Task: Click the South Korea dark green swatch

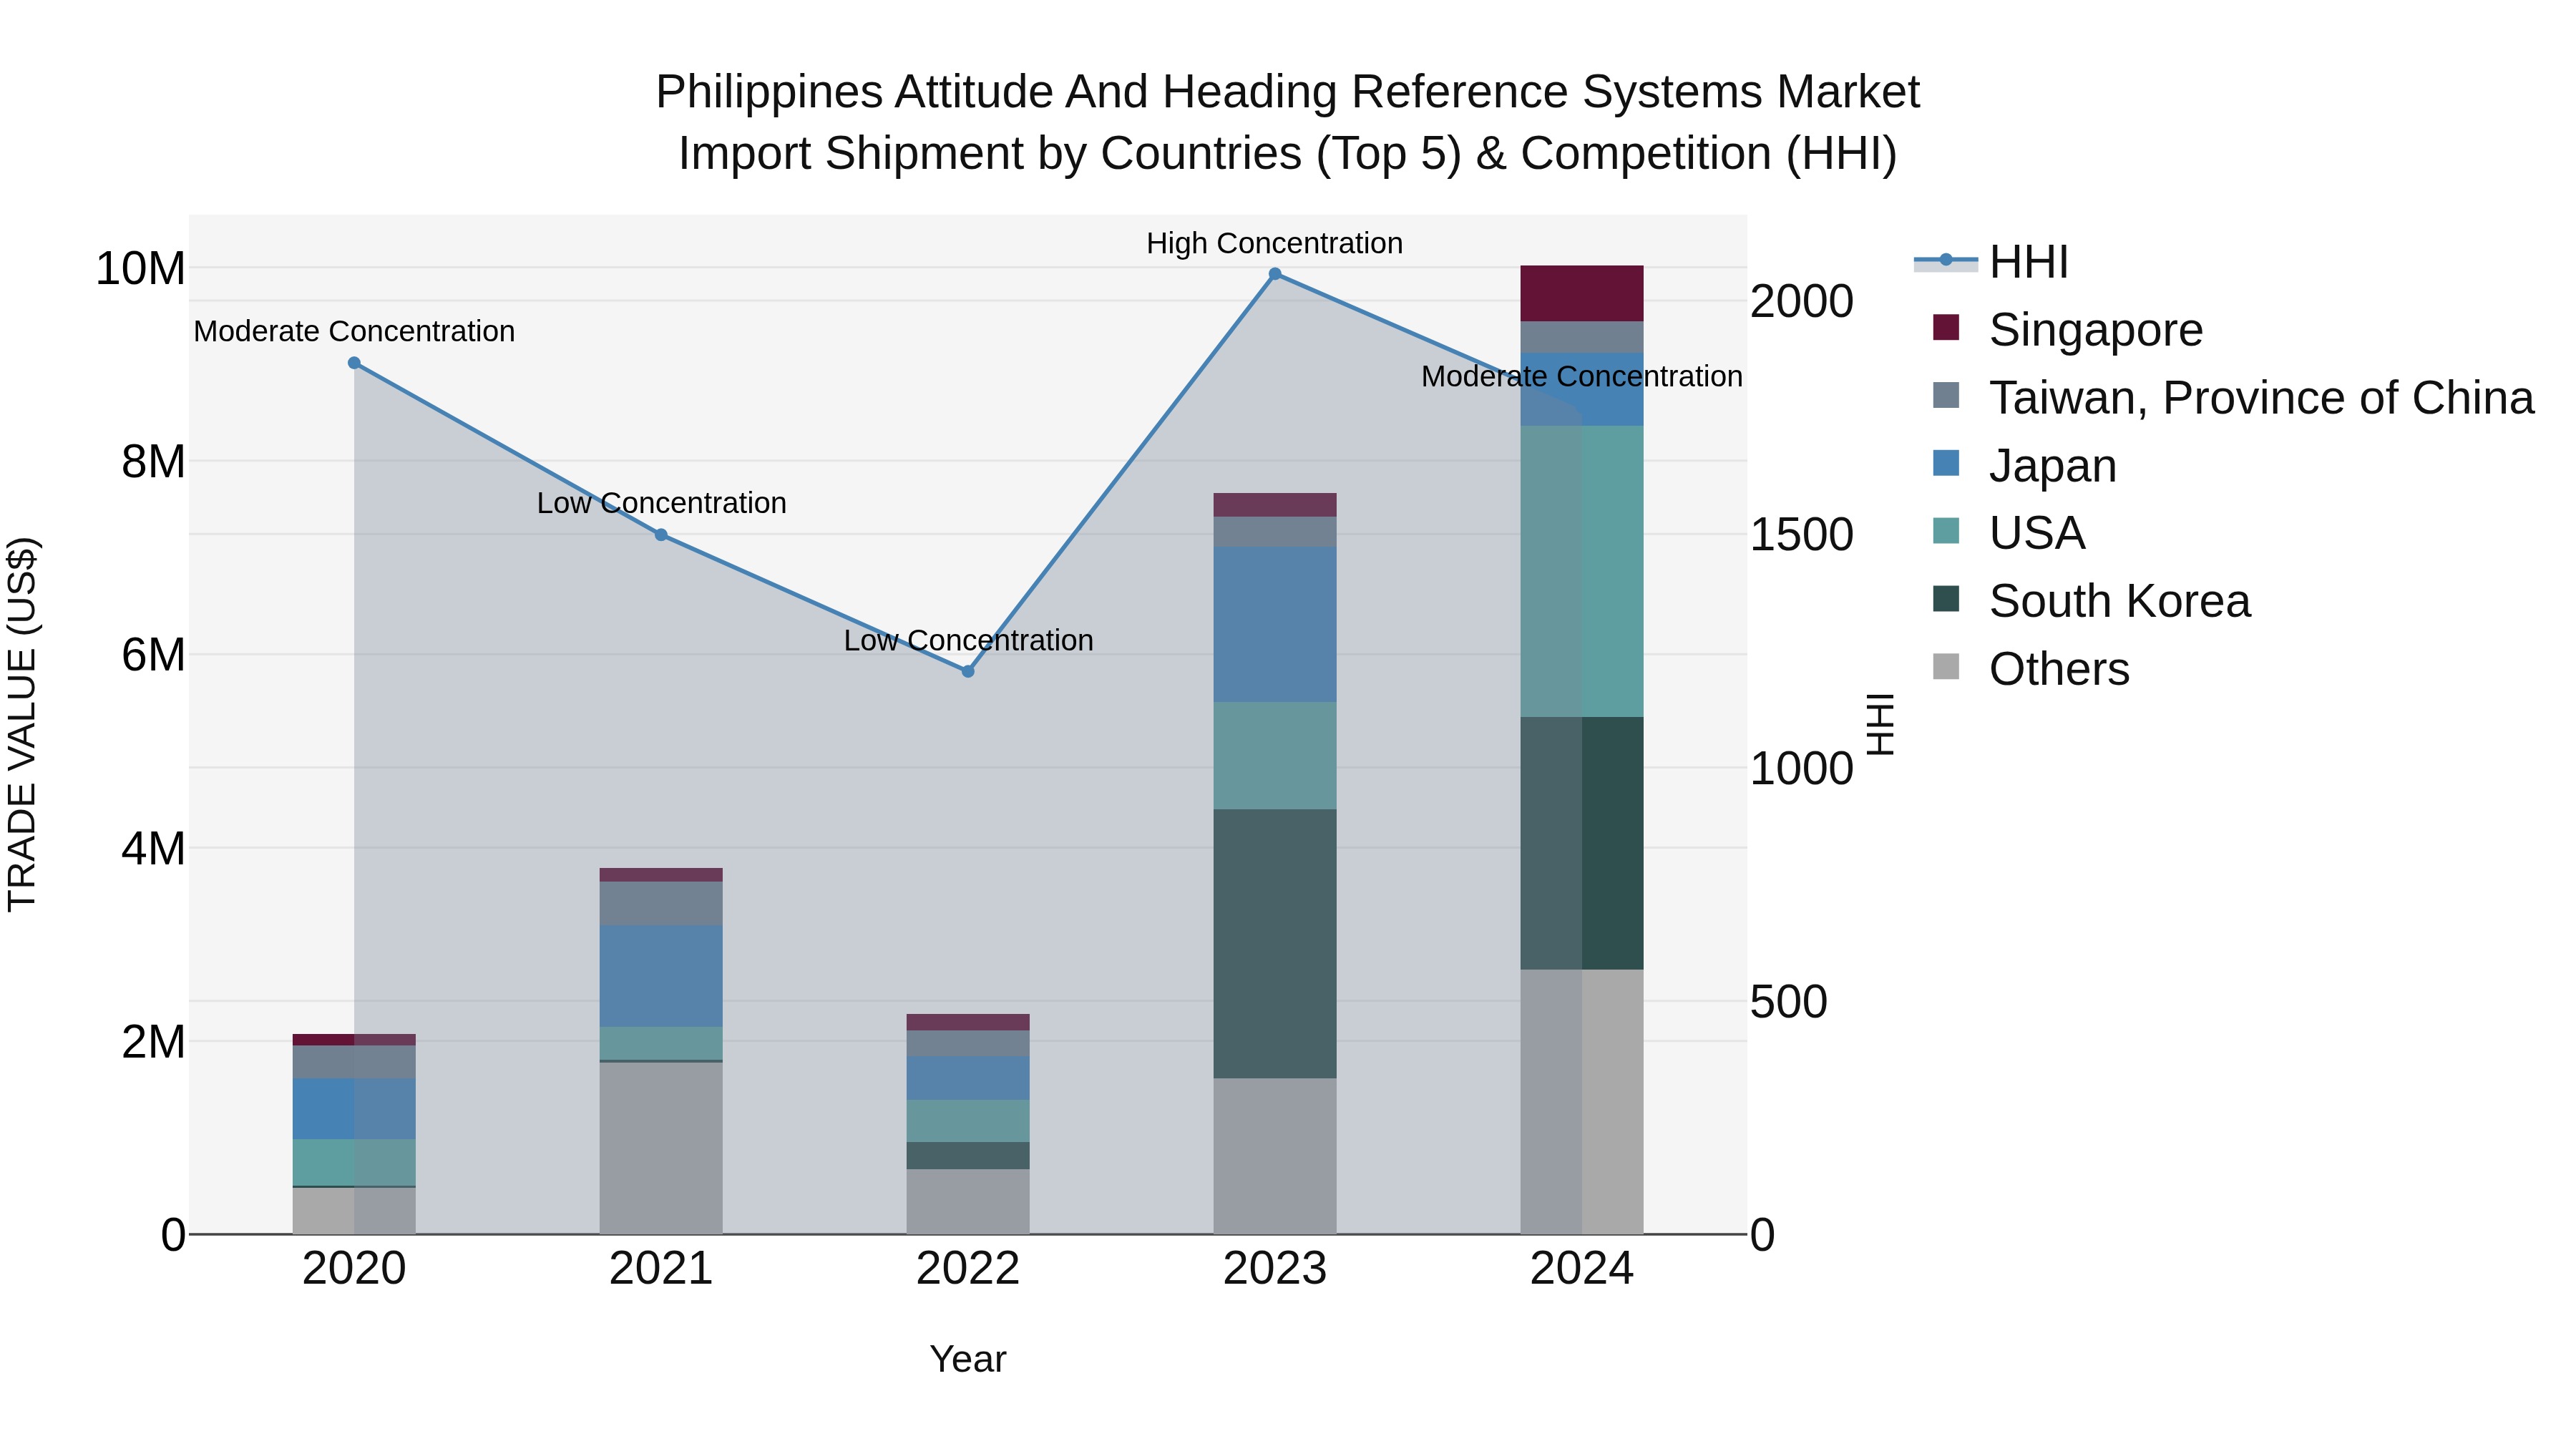Action: click(x=1946, y=598)
